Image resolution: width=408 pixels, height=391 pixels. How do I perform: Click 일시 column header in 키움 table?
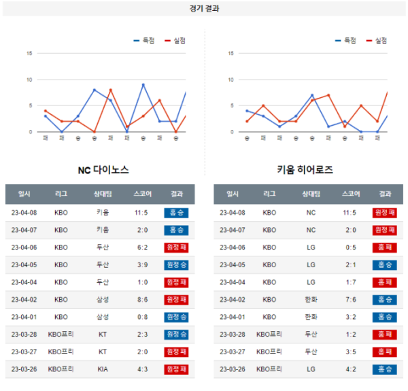(x=233, y=194)
